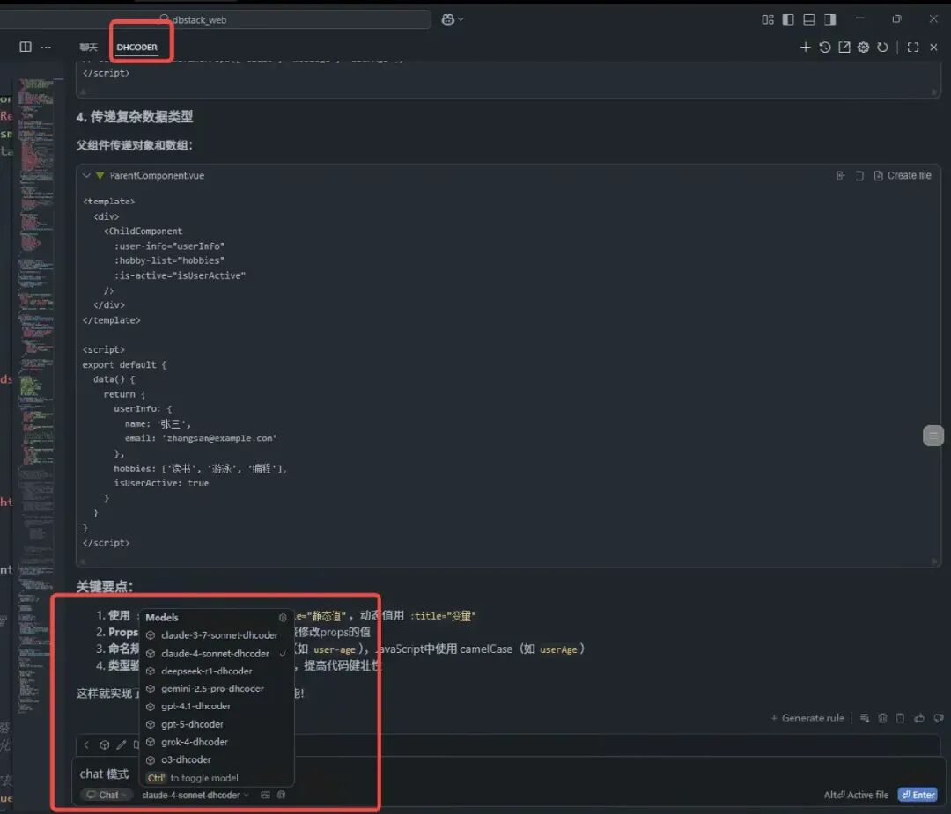
Task: Collapse the ParentComponent.vue code block
Action: pyautogui.click(x=86, y=175)
